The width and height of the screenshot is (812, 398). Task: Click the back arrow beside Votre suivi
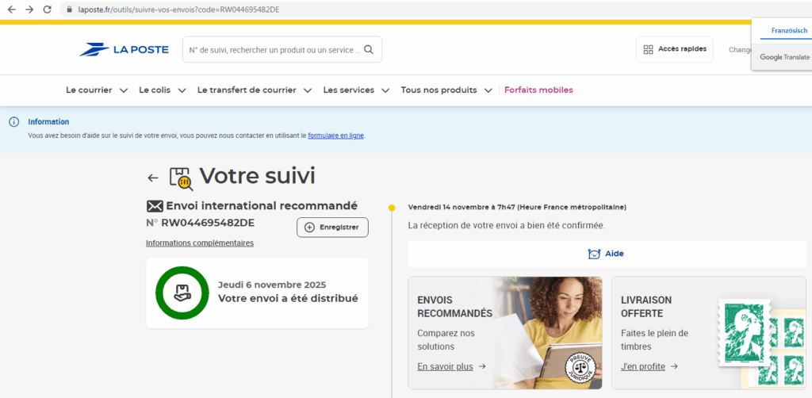[x=153, y=178]
